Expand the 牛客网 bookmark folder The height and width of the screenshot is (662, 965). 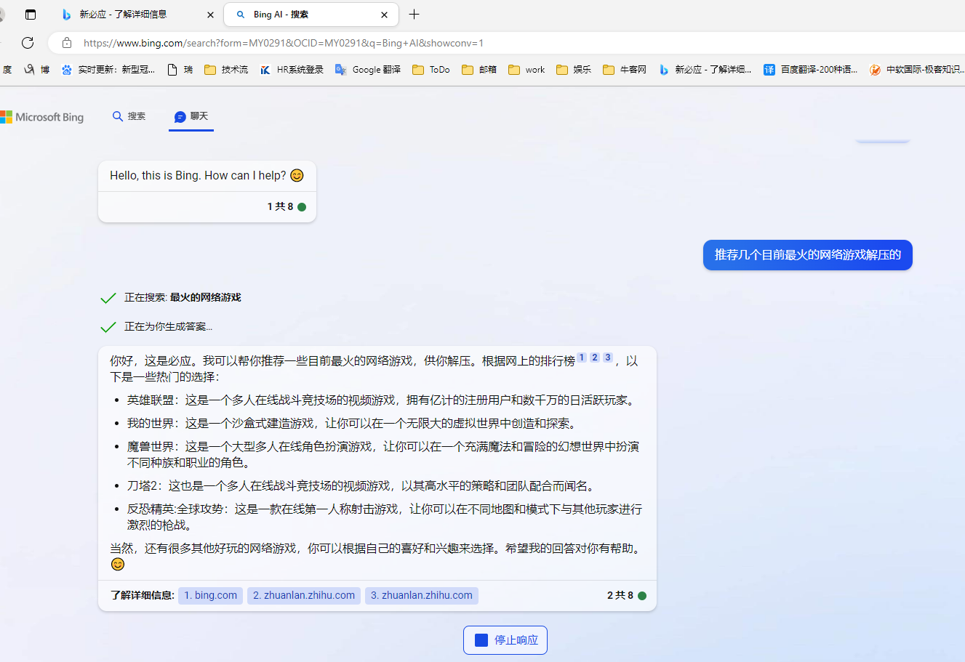coord(625,70)
